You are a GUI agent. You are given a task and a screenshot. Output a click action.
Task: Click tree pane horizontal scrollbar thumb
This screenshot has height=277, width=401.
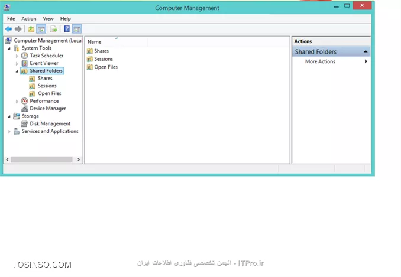point(41,159)
